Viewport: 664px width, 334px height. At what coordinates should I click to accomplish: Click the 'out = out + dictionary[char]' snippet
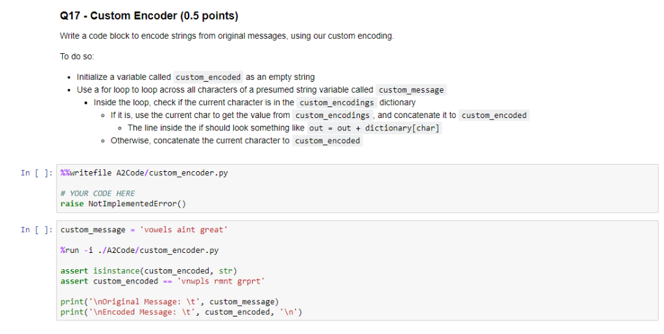point(374,128)
